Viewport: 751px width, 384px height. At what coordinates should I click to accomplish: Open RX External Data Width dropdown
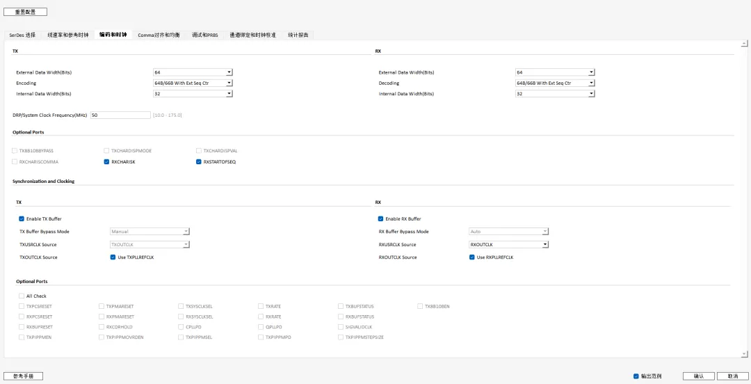[555, 72]
